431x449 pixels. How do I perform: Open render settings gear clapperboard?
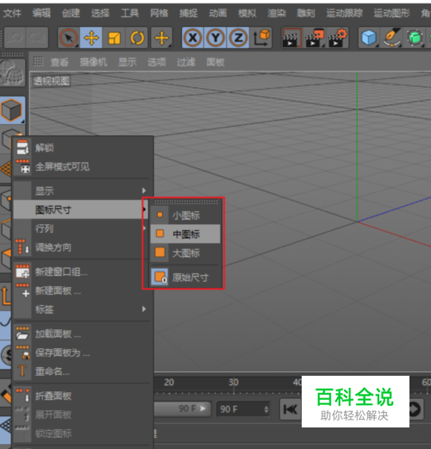337,38
